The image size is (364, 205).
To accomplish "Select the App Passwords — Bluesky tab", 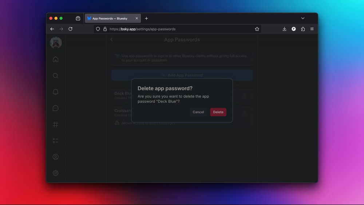I will click(113, 18).
